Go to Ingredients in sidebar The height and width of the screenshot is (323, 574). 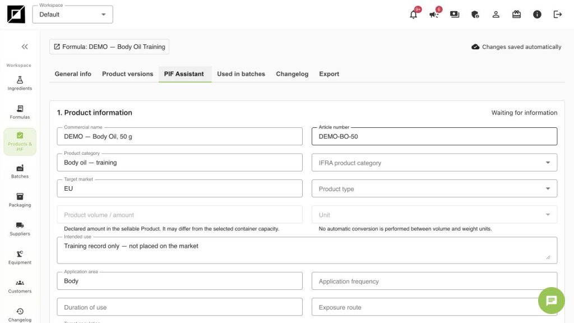click(x=20, y=83)
